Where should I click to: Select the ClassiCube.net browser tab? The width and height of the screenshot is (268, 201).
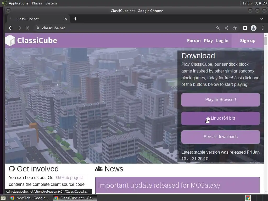tap(38, 19)
